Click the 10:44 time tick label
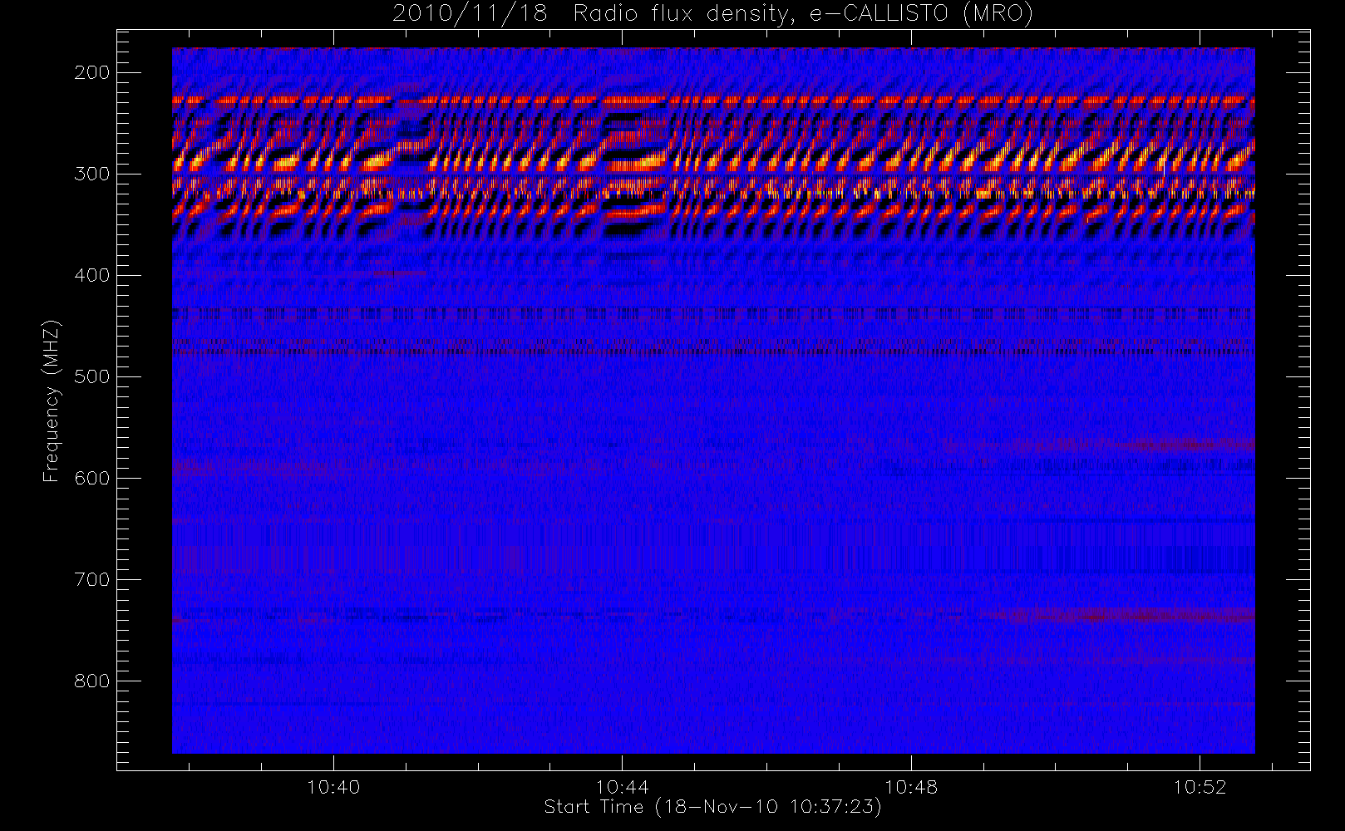Viewport: 1345px width, 831px height. click(x=623, y=787)
